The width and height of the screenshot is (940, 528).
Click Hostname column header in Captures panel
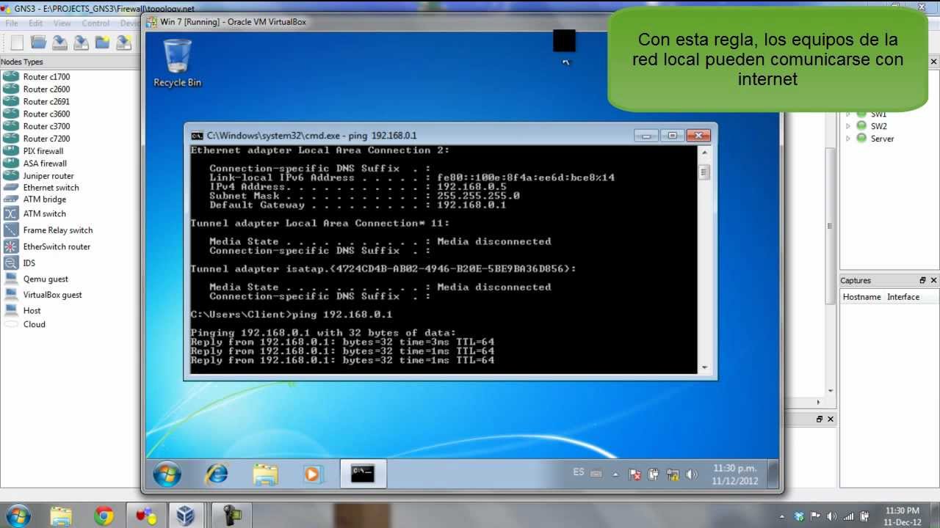861,297
